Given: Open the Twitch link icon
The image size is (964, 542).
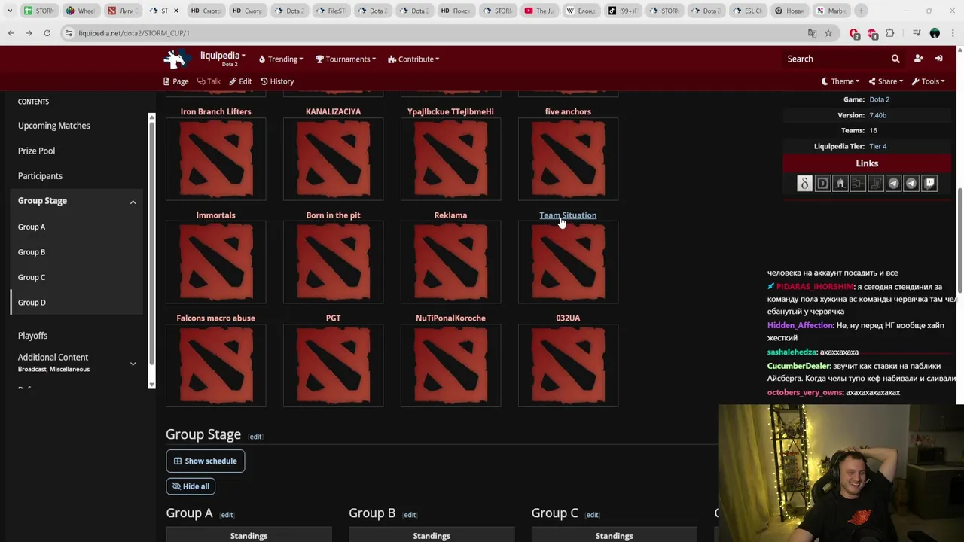Looking at the screenshot, I should (x=929, y=183).
